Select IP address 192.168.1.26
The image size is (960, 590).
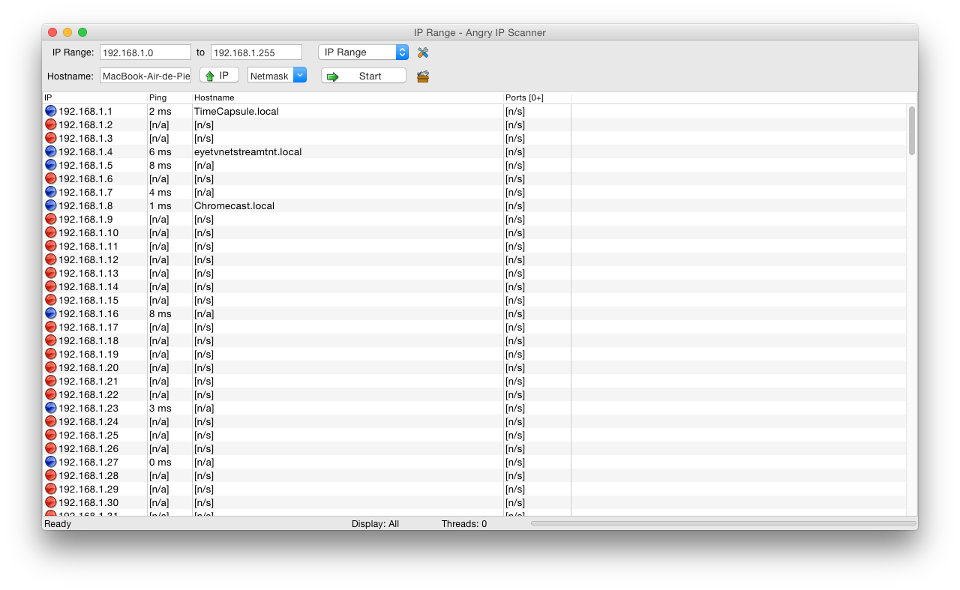coord(88,448)
